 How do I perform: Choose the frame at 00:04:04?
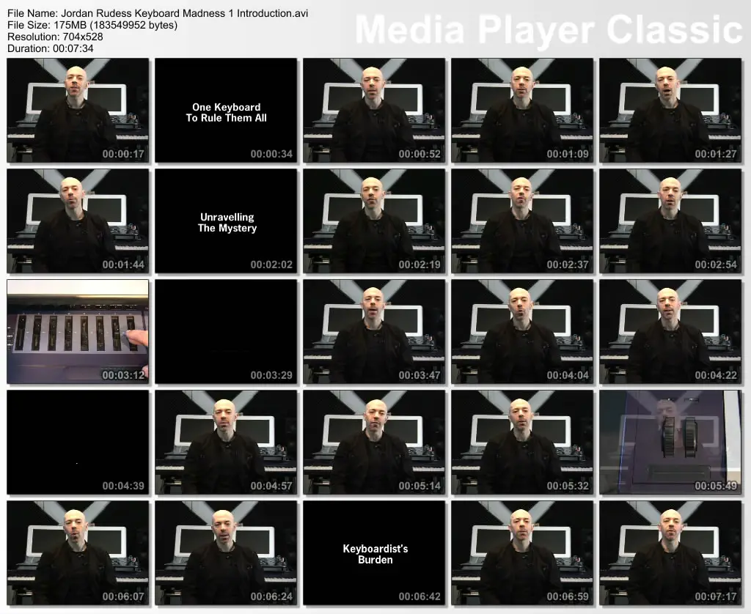point(522,332)
